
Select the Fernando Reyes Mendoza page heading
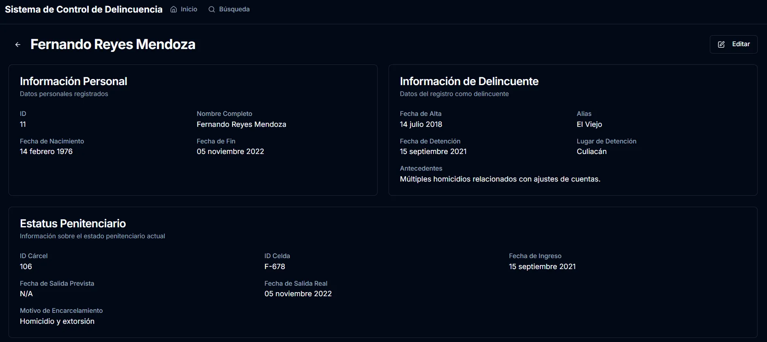113,44
